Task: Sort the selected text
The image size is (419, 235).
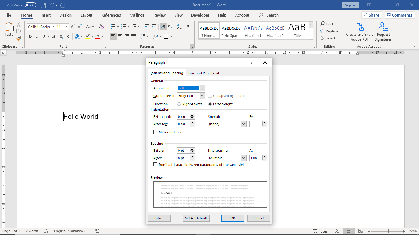Action: (x=179, y=27)
